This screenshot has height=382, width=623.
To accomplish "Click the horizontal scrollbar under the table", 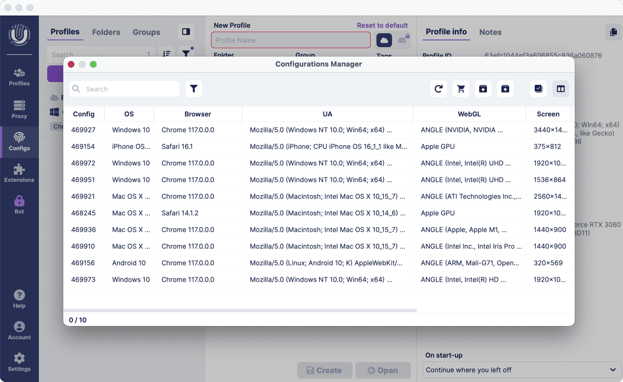I will pyautogui.click(x=240, y=310).
